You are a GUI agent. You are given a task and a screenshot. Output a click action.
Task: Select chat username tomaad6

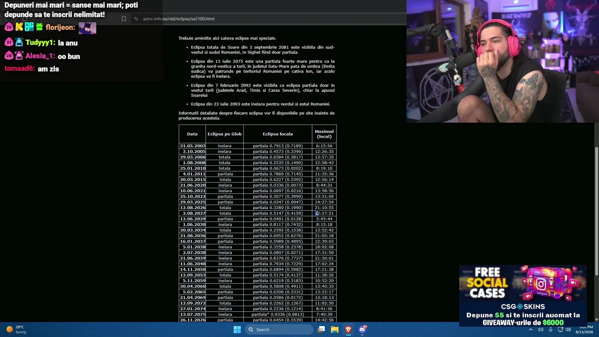[20, 69]
